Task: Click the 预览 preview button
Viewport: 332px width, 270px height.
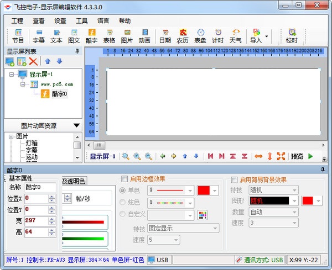Action: click(x=297, y=156)
